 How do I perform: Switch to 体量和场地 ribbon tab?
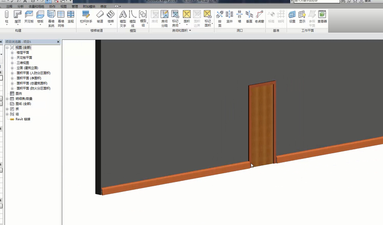tap(36, 7)
